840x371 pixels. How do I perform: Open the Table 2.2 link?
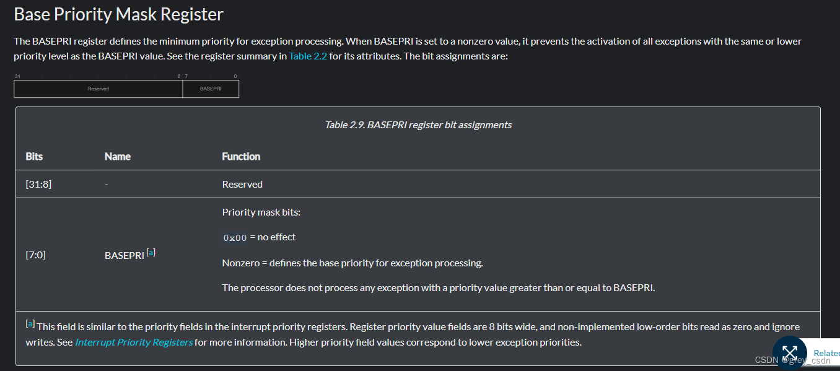click(x=308, y=56)
